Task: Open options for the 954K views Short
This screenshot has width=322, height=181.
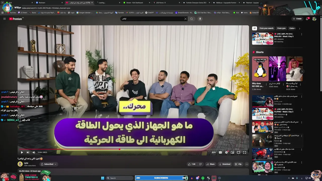Action: (x=283, y=84)
